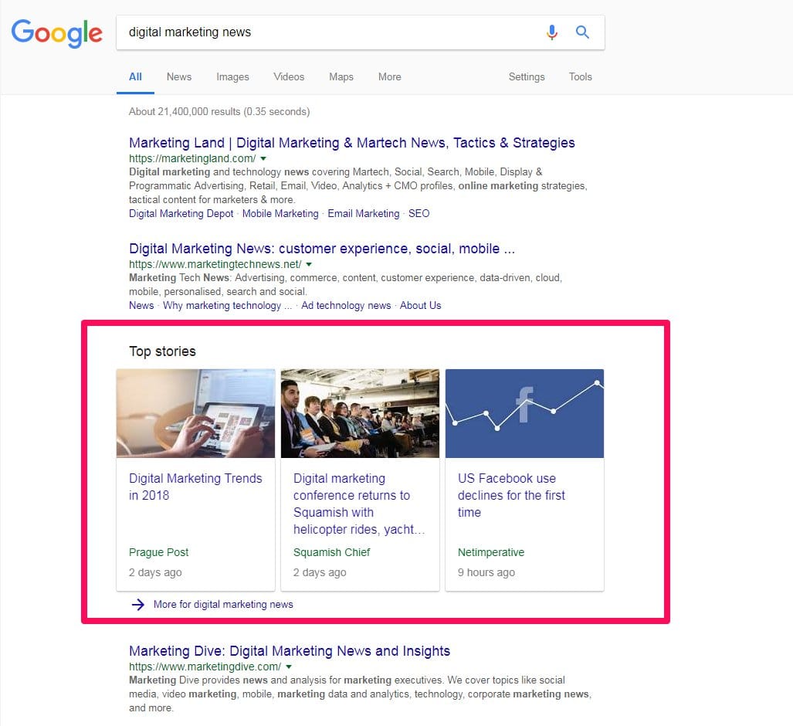The image size is (793, 726).
Task: Start voice search with microphone icon
Action: [552, 32]
